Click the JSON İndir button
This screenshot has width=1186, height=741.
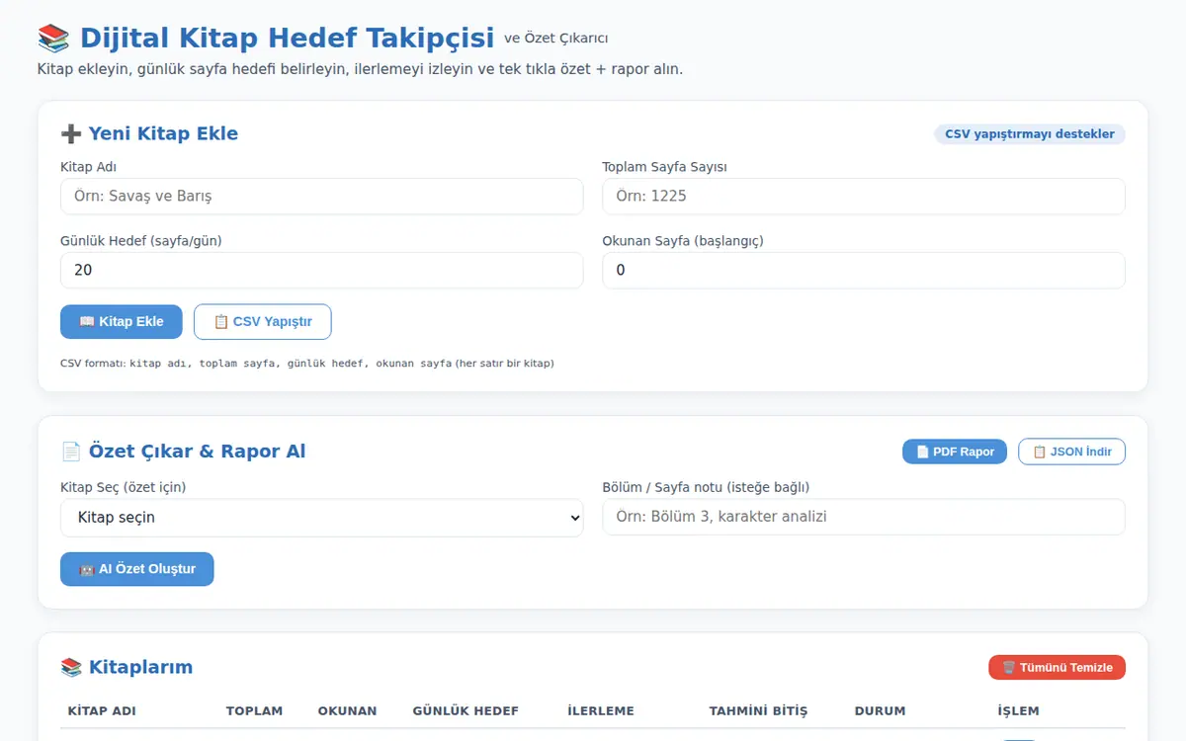[1072, 452]
